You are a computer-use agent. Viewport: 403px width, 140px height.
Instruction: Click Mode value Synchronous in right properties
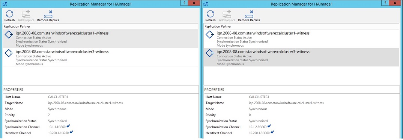tap(258, 109)
